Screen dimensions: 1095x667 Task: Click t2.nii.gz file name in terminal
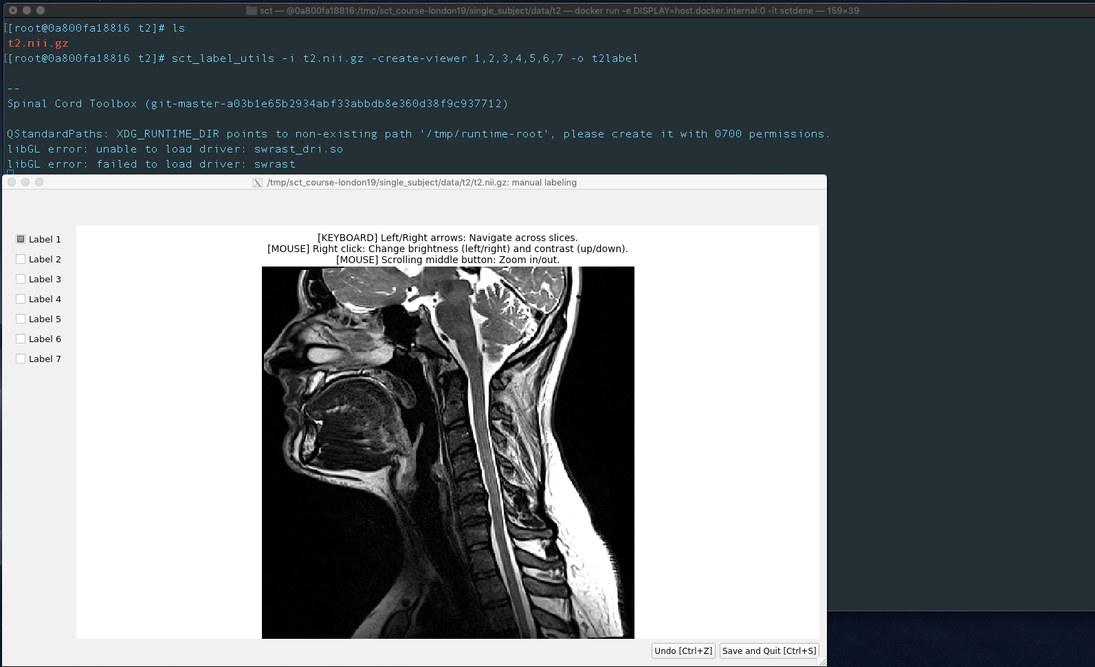tap(38, 43)
